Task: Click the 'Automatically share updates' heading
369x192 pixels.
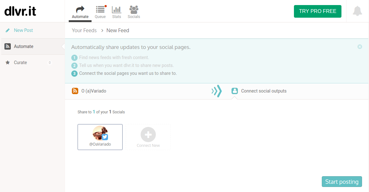Action: coord(131,47)
